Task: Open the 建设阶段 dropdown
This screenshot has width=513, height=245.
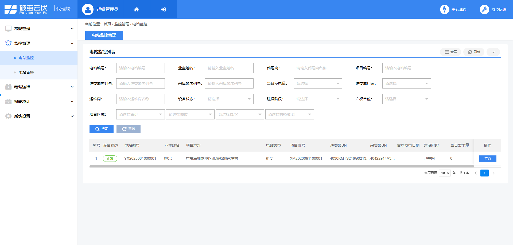Action: [x=318, y=99]
